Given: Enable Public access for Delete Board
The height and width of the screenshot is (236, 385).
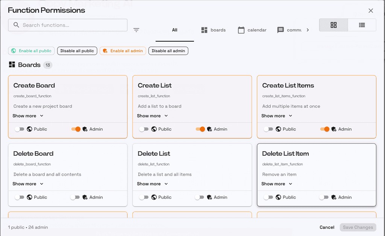Looking at the screenshot, I should [x=20, y=197].
